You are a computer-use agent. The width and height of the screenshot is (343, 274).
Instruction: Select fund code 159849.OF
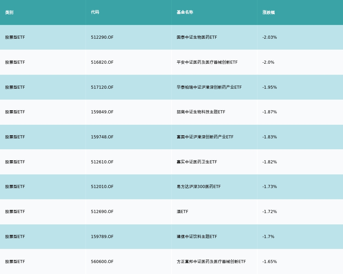pos(102,112)
